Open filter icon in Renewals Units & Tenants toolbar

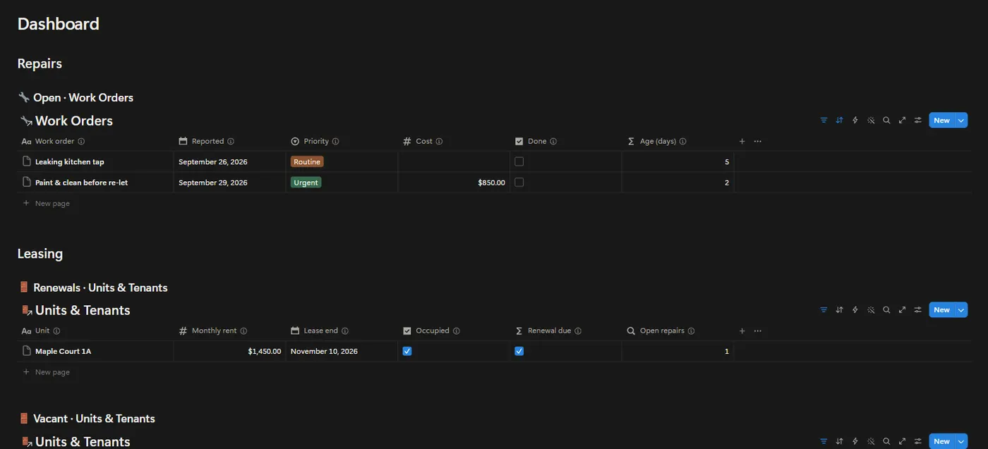[824, 310]
